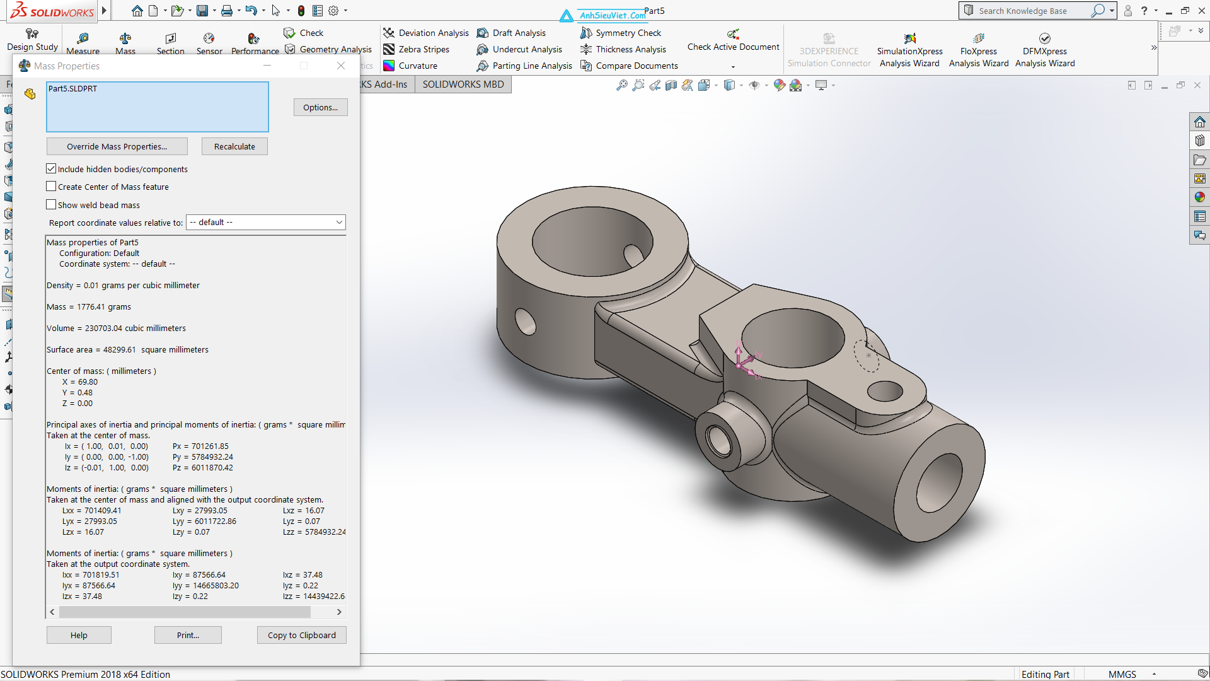Open Compare Documents
Image resolution: width=1210 pixels, height=681 pixels.
point(629,66)
